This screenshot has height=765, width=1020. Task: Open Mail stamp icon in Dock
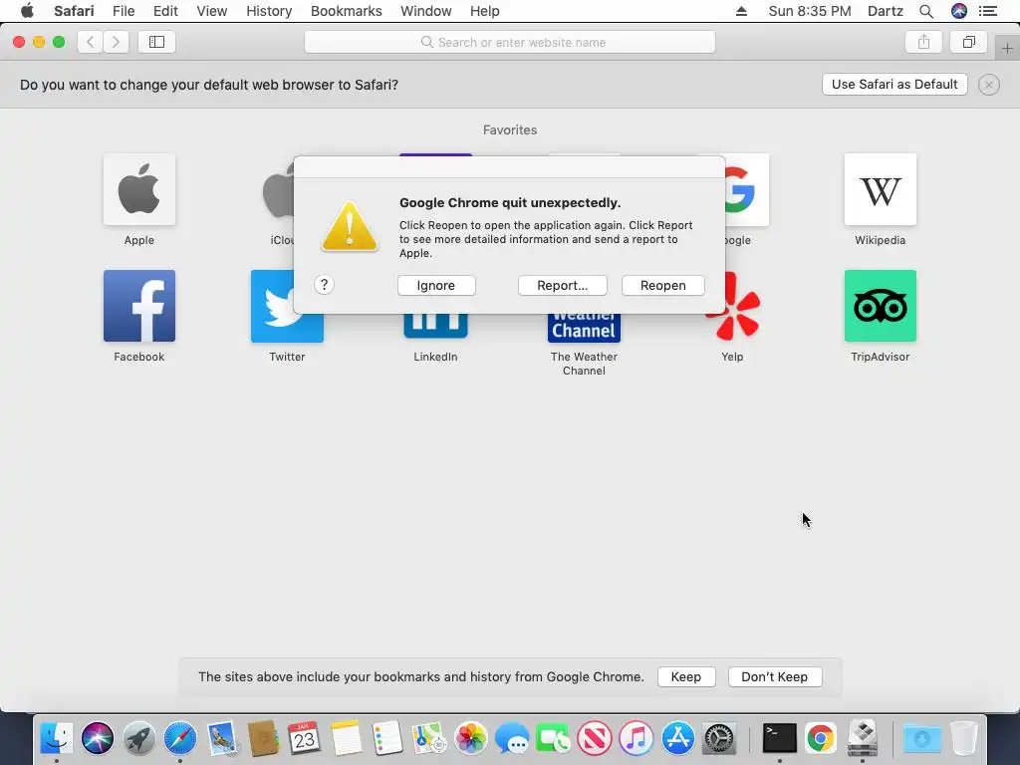[222, 738]
